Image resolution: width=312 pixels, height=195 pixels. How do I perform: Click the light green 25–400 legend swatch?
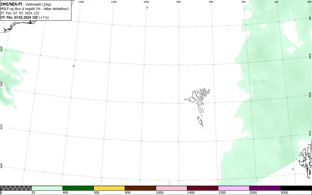[x=47, y=188]
